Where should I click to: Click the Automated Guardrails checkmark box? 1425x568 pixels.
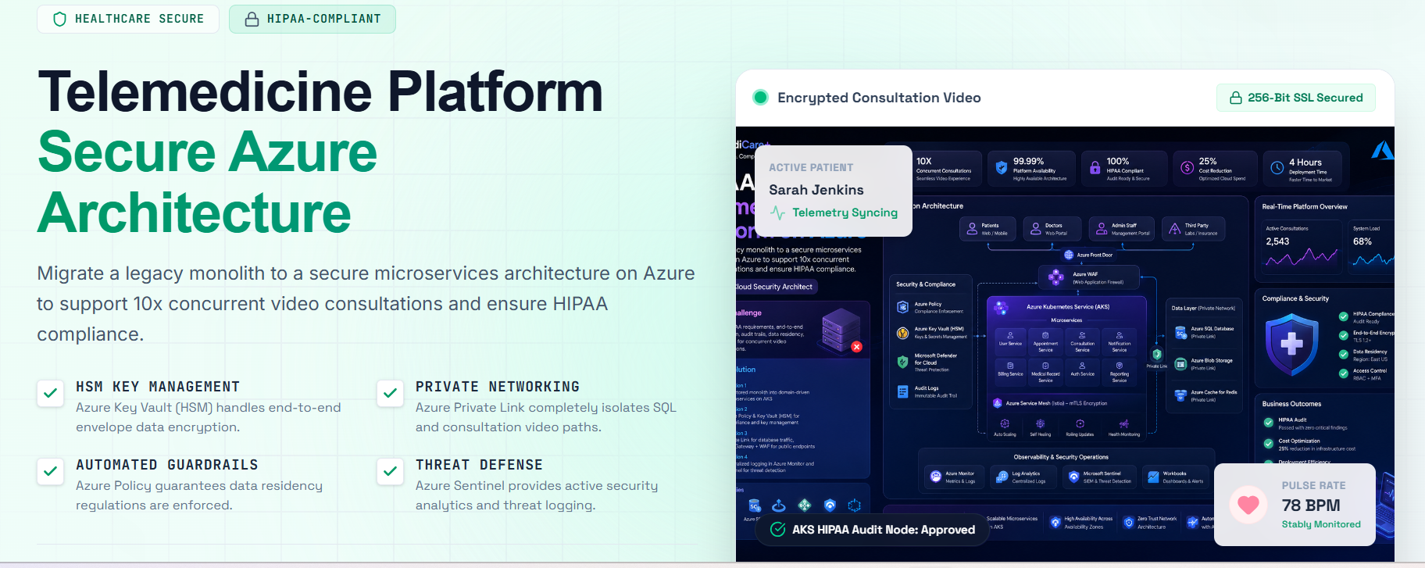[51, 471]
